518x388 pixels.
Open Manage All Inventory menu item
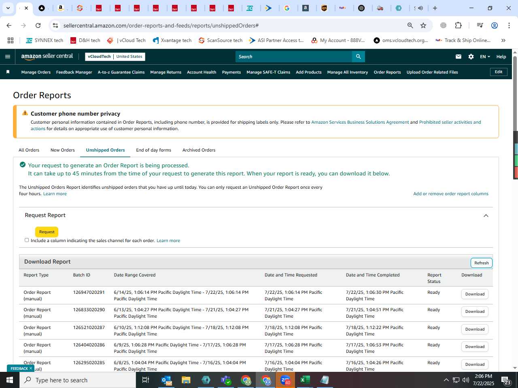coord(348,72)
